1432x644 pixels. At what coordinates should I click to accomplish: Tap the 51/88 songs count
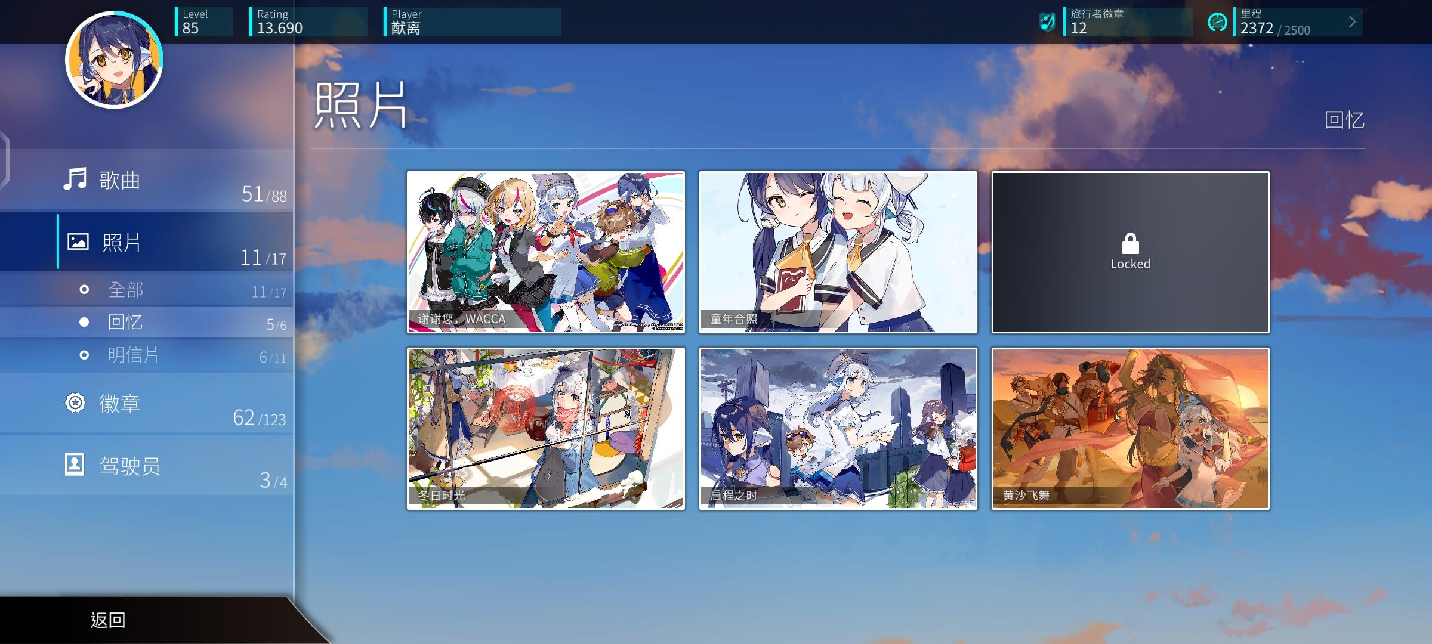pos(264,194)
